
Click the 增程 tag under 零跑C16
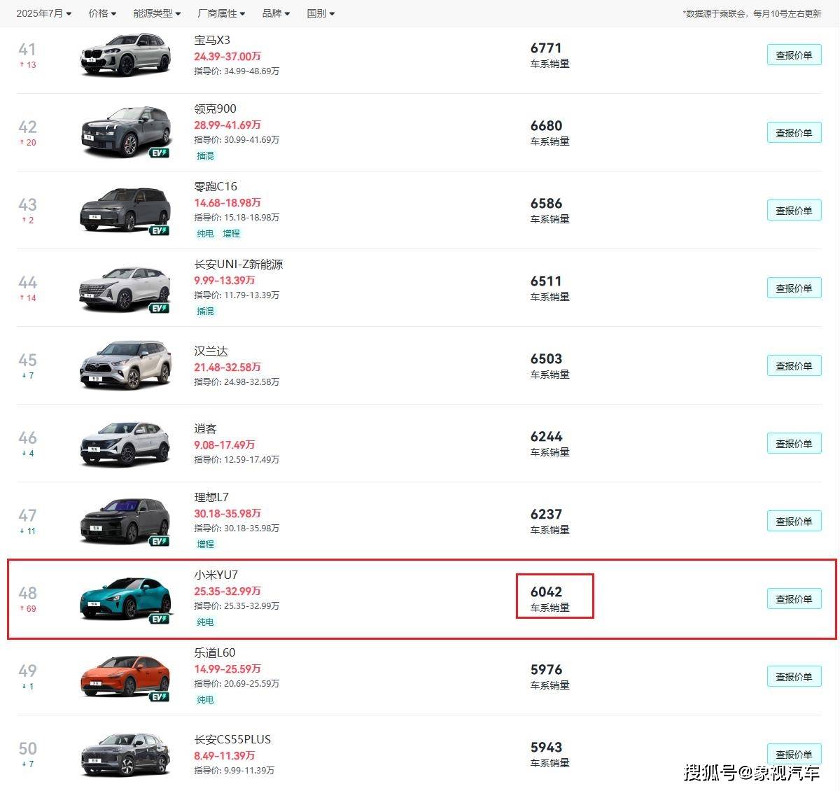pos(231,234)
